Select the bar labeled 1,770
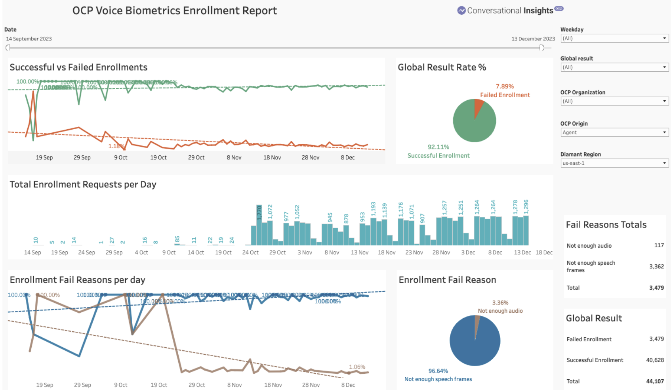 point(259,225)
